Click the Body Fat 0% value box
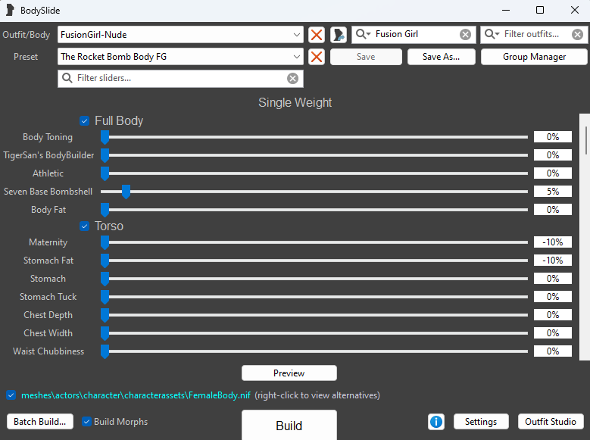This screenshot has height=440, width=590. 552,209
